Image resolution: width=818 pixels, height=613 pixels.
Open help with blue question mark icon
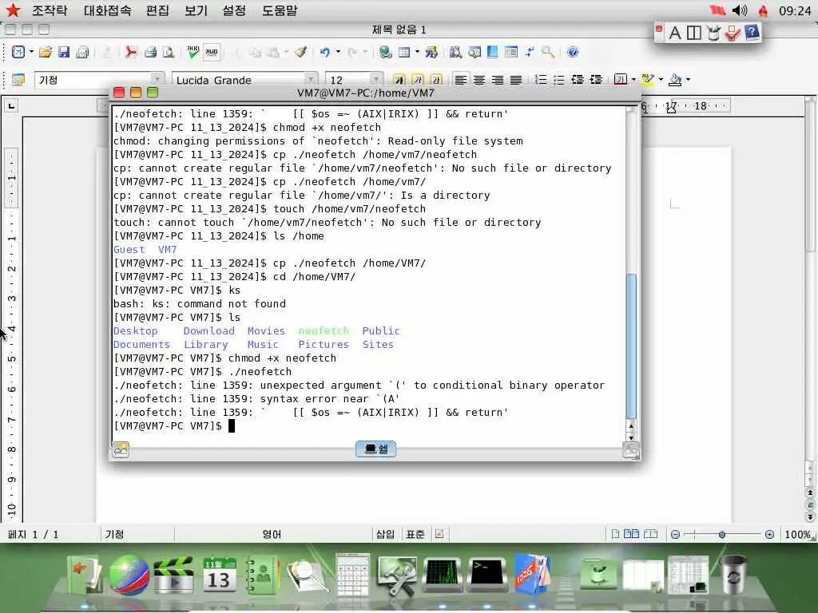tap(573, 52)
